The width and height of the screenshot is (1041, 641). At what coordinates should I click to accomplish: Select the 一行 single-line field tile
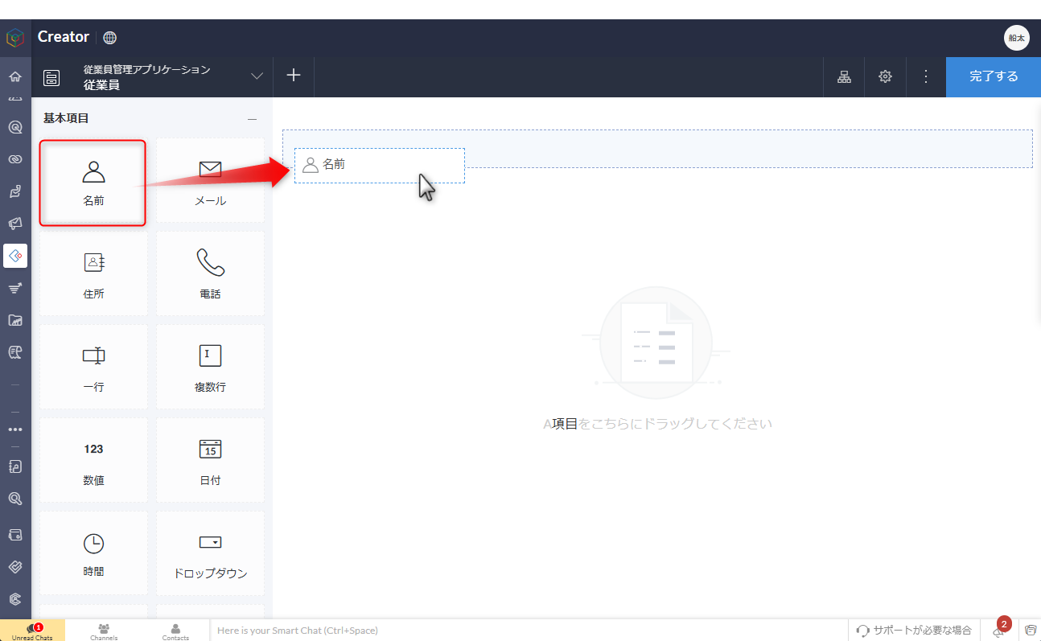click(93, 368)
